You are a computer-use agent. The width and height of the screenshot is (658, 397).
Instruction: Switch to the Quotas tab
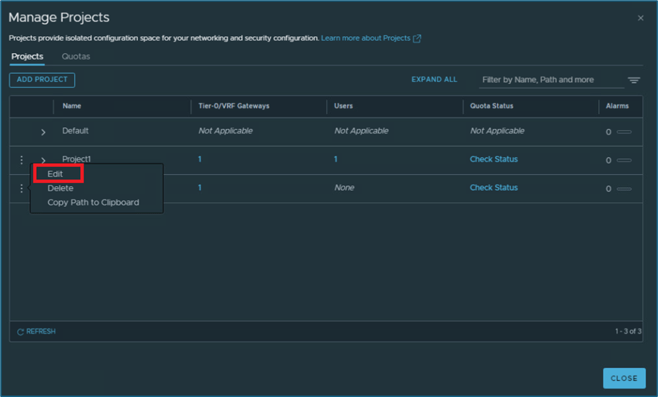[x=75, y=56]
